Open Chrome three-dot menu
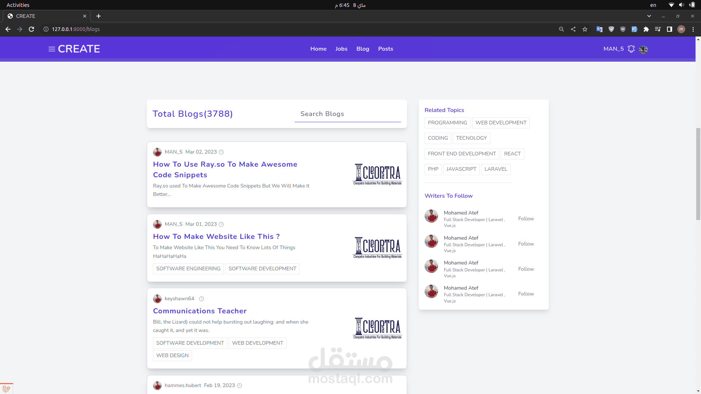This screenshot has width=701, height=394. click(x=693, y=29)
